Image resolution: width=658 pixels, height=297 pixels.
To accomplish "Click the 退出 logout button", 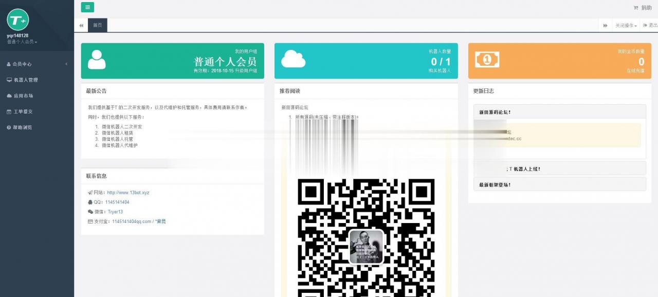I will point(650,25).
